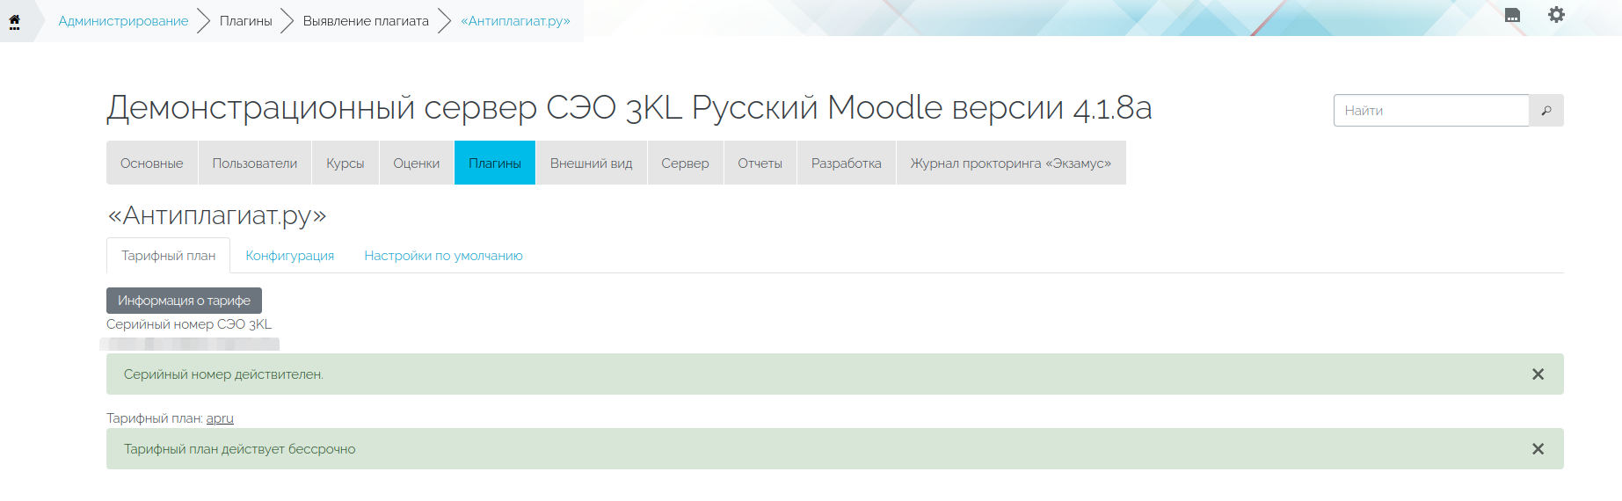Go to the Сервер admin tab
Viewport: 1622px width, 501px height.
coord(686,163)
